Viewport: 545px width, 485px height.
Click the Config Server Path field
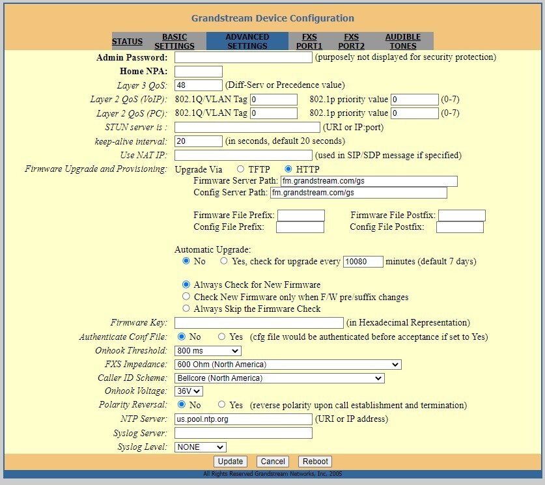click(x=359, y=193)
